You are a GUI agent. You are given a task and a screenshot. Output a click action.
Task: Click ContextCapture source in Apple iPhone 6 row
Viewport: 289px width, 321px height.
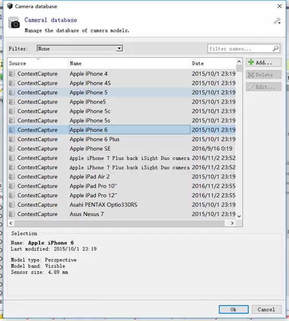click(x=38, y=130)
